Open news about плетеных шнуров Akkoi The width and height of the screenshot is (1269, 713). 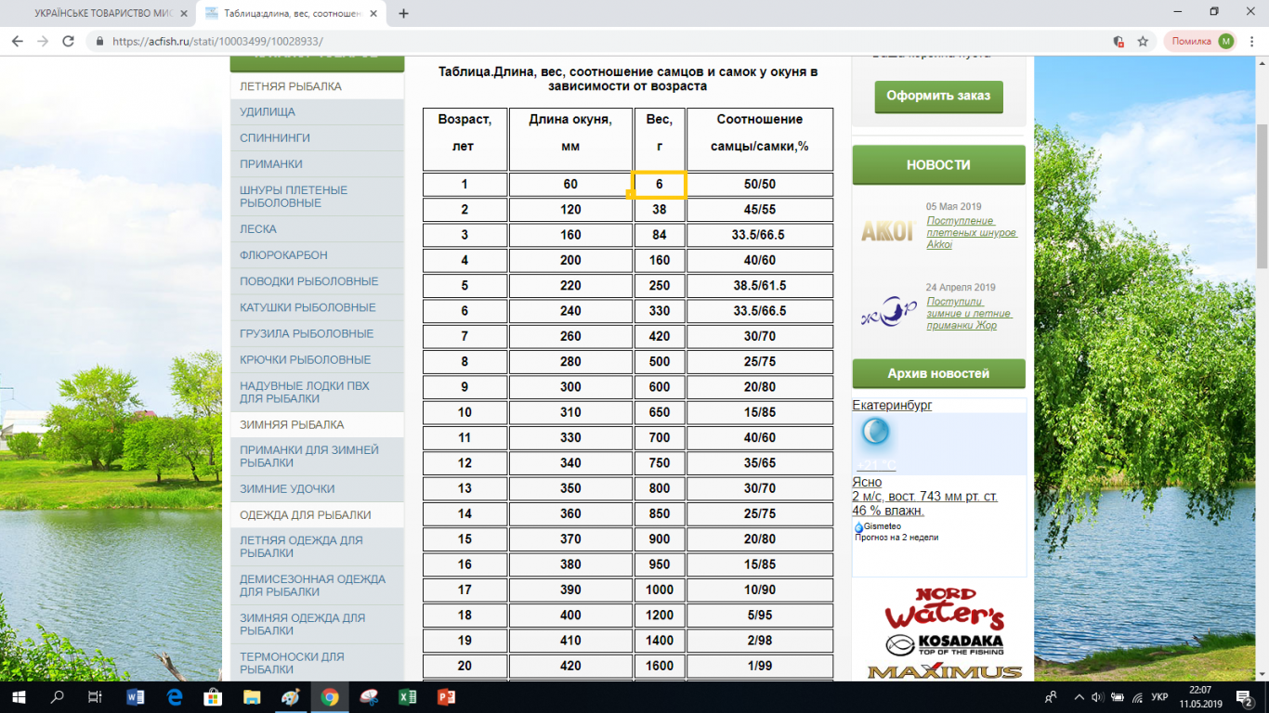click(972, 233)
